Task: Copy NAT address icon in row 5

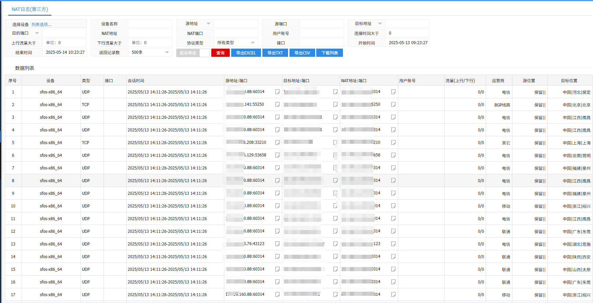Action: coord(393,142)
